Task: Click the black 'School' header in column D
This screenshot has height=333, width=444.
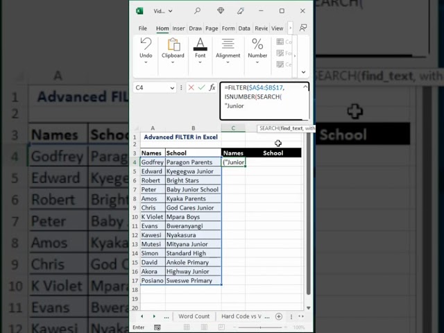Action: pos(273,153)
